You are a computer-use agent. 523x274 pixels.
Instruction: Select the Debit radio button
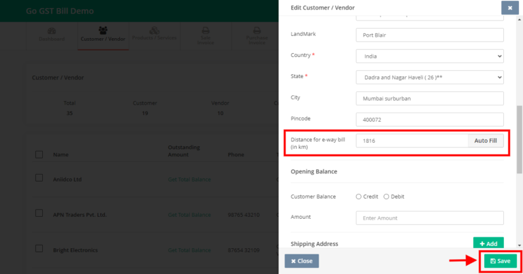(x=386, y=196)
